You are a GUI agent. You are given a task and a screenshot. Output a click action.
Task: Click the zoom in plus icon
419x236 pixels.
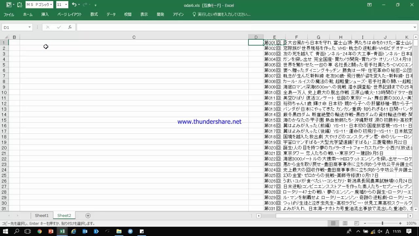click(400, 223)
